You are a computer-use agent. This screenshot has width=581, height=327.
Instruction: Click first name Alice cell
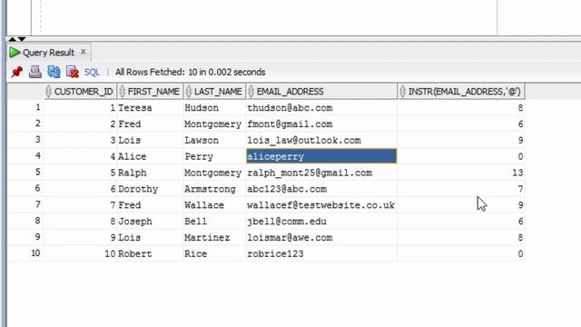[x=150, y=156]
